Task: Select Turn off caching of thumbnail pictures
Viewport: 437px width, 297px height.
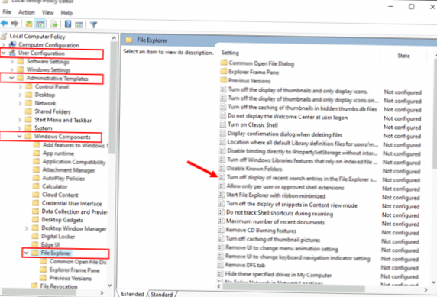Action: click(273, 239)
